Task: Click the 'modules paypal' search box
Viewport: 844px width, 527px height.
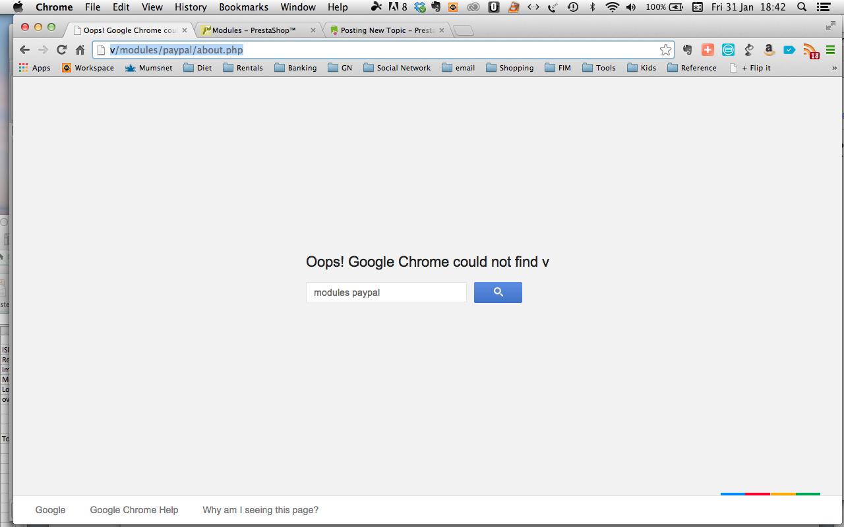Action: click(x=386, y=292)
